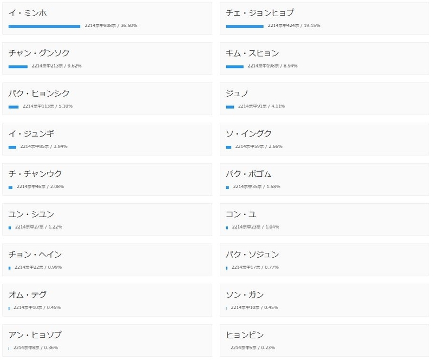Screen dimensions: 433x361
Task: Select the キム・スヒョン result card
Action: 324,58
